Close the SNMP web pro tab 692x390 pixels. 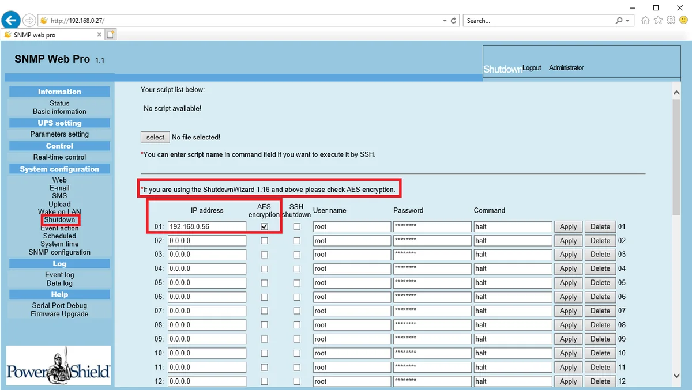pos(99,35)
